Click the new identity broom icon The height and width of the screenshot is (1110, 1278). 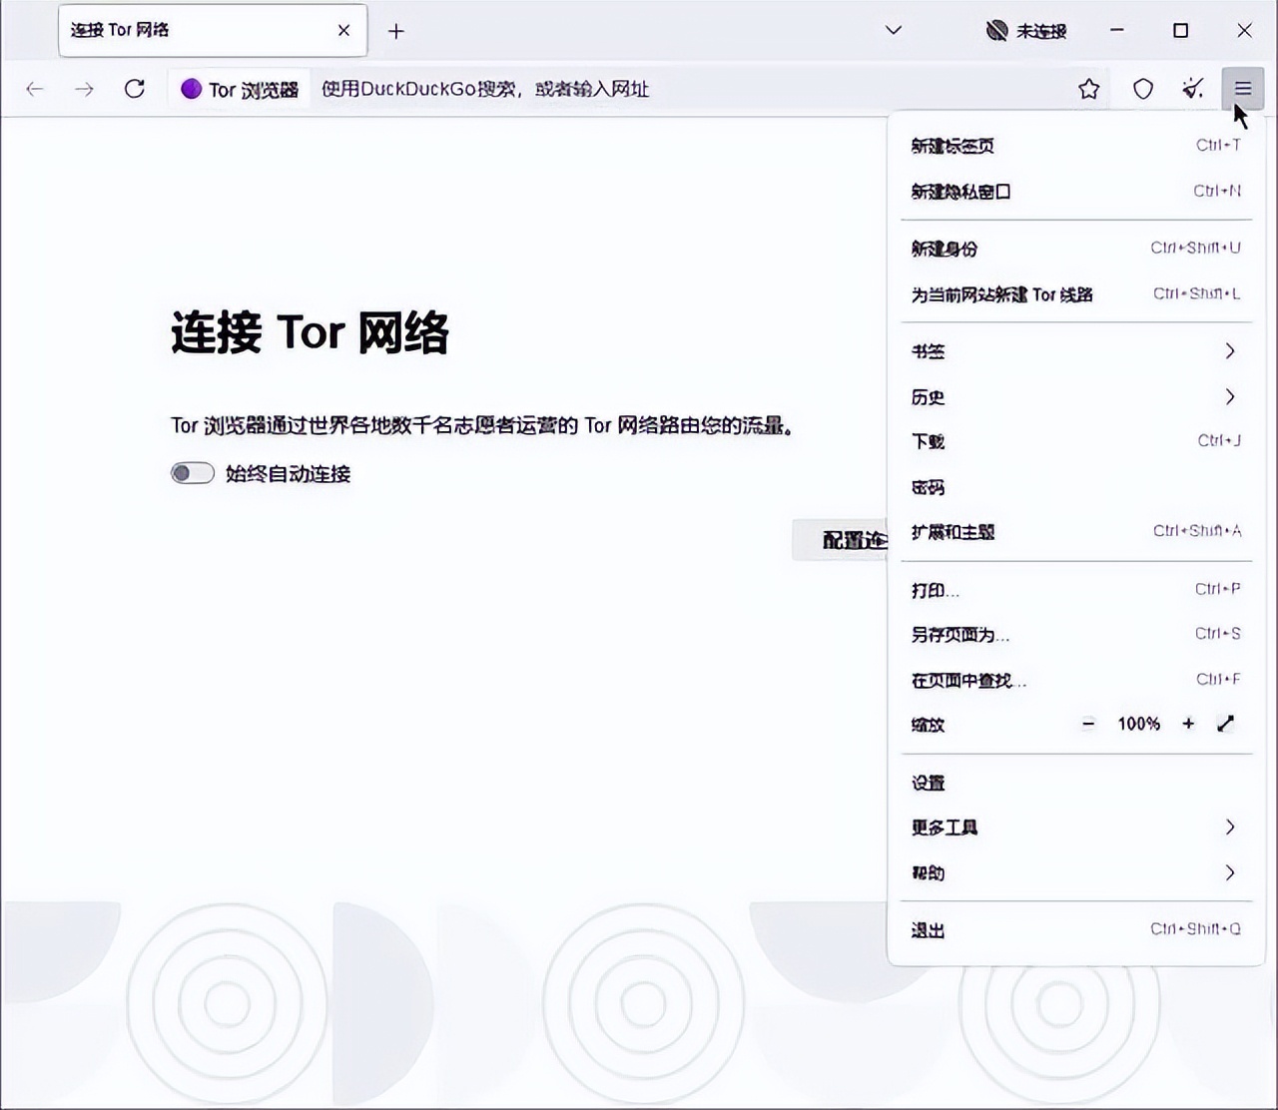pos(1193,89)
